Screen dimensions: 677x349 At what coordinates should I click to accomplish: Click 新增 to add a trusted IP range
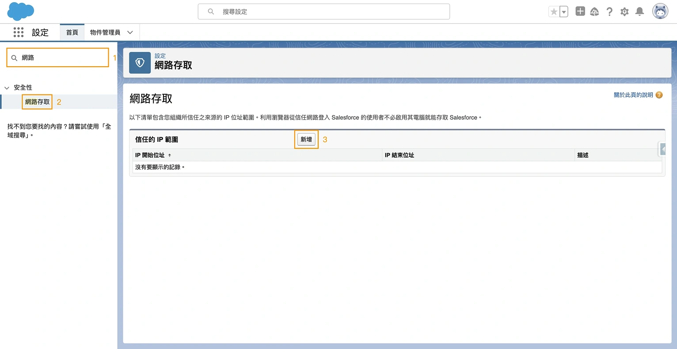pyautogui.click(x=306, y=139)
